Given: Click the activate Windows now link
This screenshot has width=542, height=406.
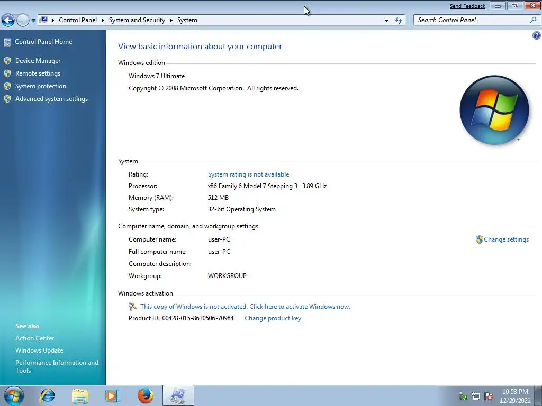Looking at the screenshot, I should click(x=245, y=307).
